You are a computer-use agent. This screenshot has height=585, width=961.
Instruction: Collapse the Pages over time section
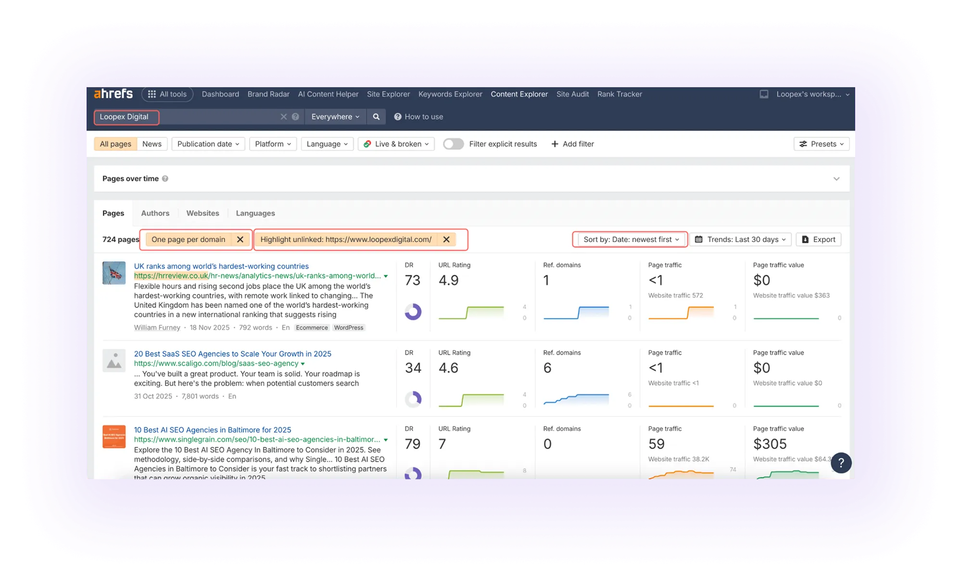pos(837,178)
